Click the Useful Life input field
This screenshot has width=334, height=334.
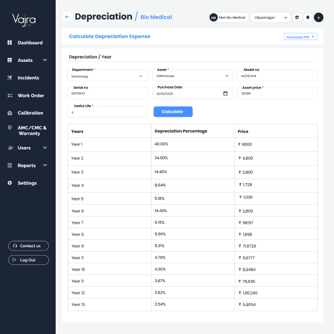(x=107, y=112)
